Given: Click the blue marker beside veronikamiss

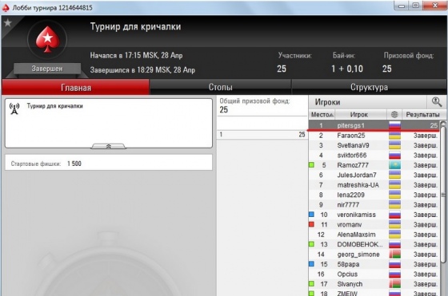Looking at the screenshot, I should coord(312,215).
